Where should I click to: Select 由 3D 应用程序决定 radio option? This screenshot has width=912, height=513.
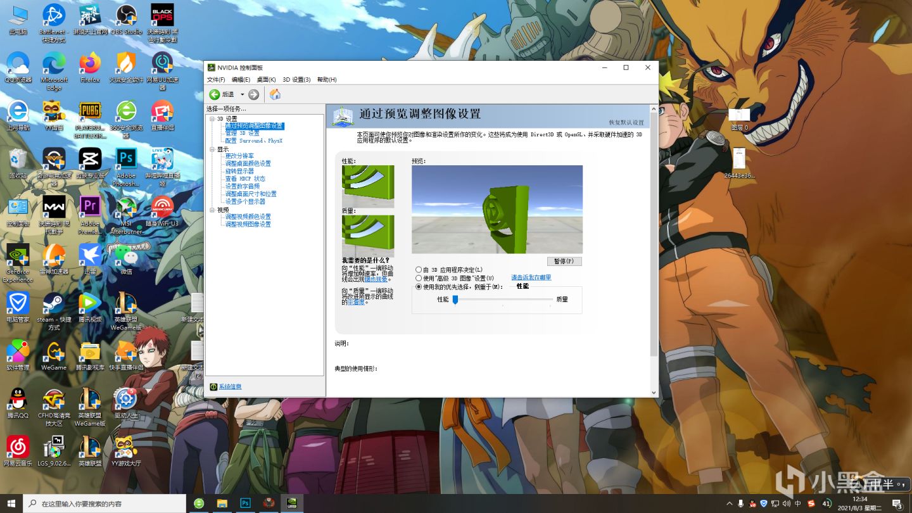pos(419,270)
